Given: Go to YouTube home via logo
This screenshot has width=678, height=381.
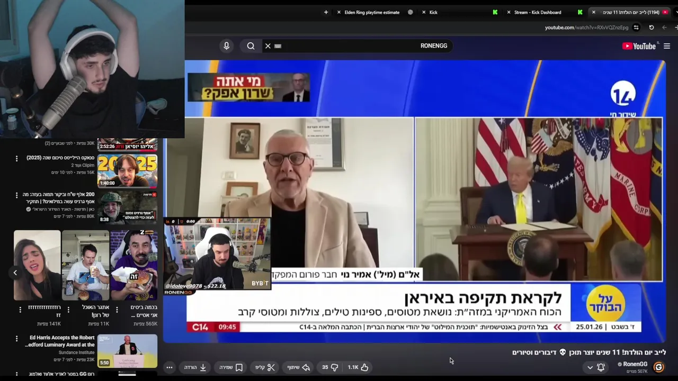Looking at the screenshot, I should (x=639, y=46).
